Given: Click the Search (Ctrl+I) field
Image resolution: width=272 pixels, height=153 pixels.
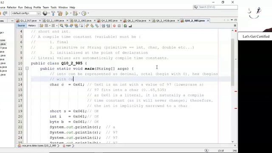Looking at the screenshot, I should [215, 7].
